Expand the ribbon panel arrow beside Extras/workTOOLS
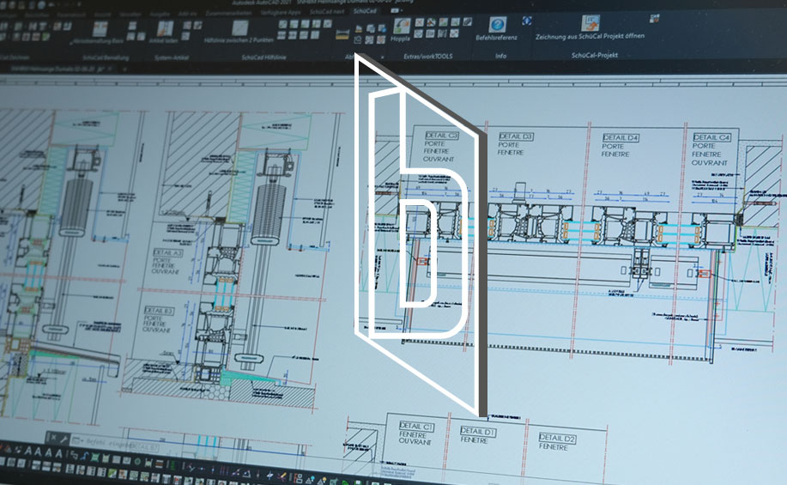The width and height of the screenshot is (787, 485). tap(383, 57)
